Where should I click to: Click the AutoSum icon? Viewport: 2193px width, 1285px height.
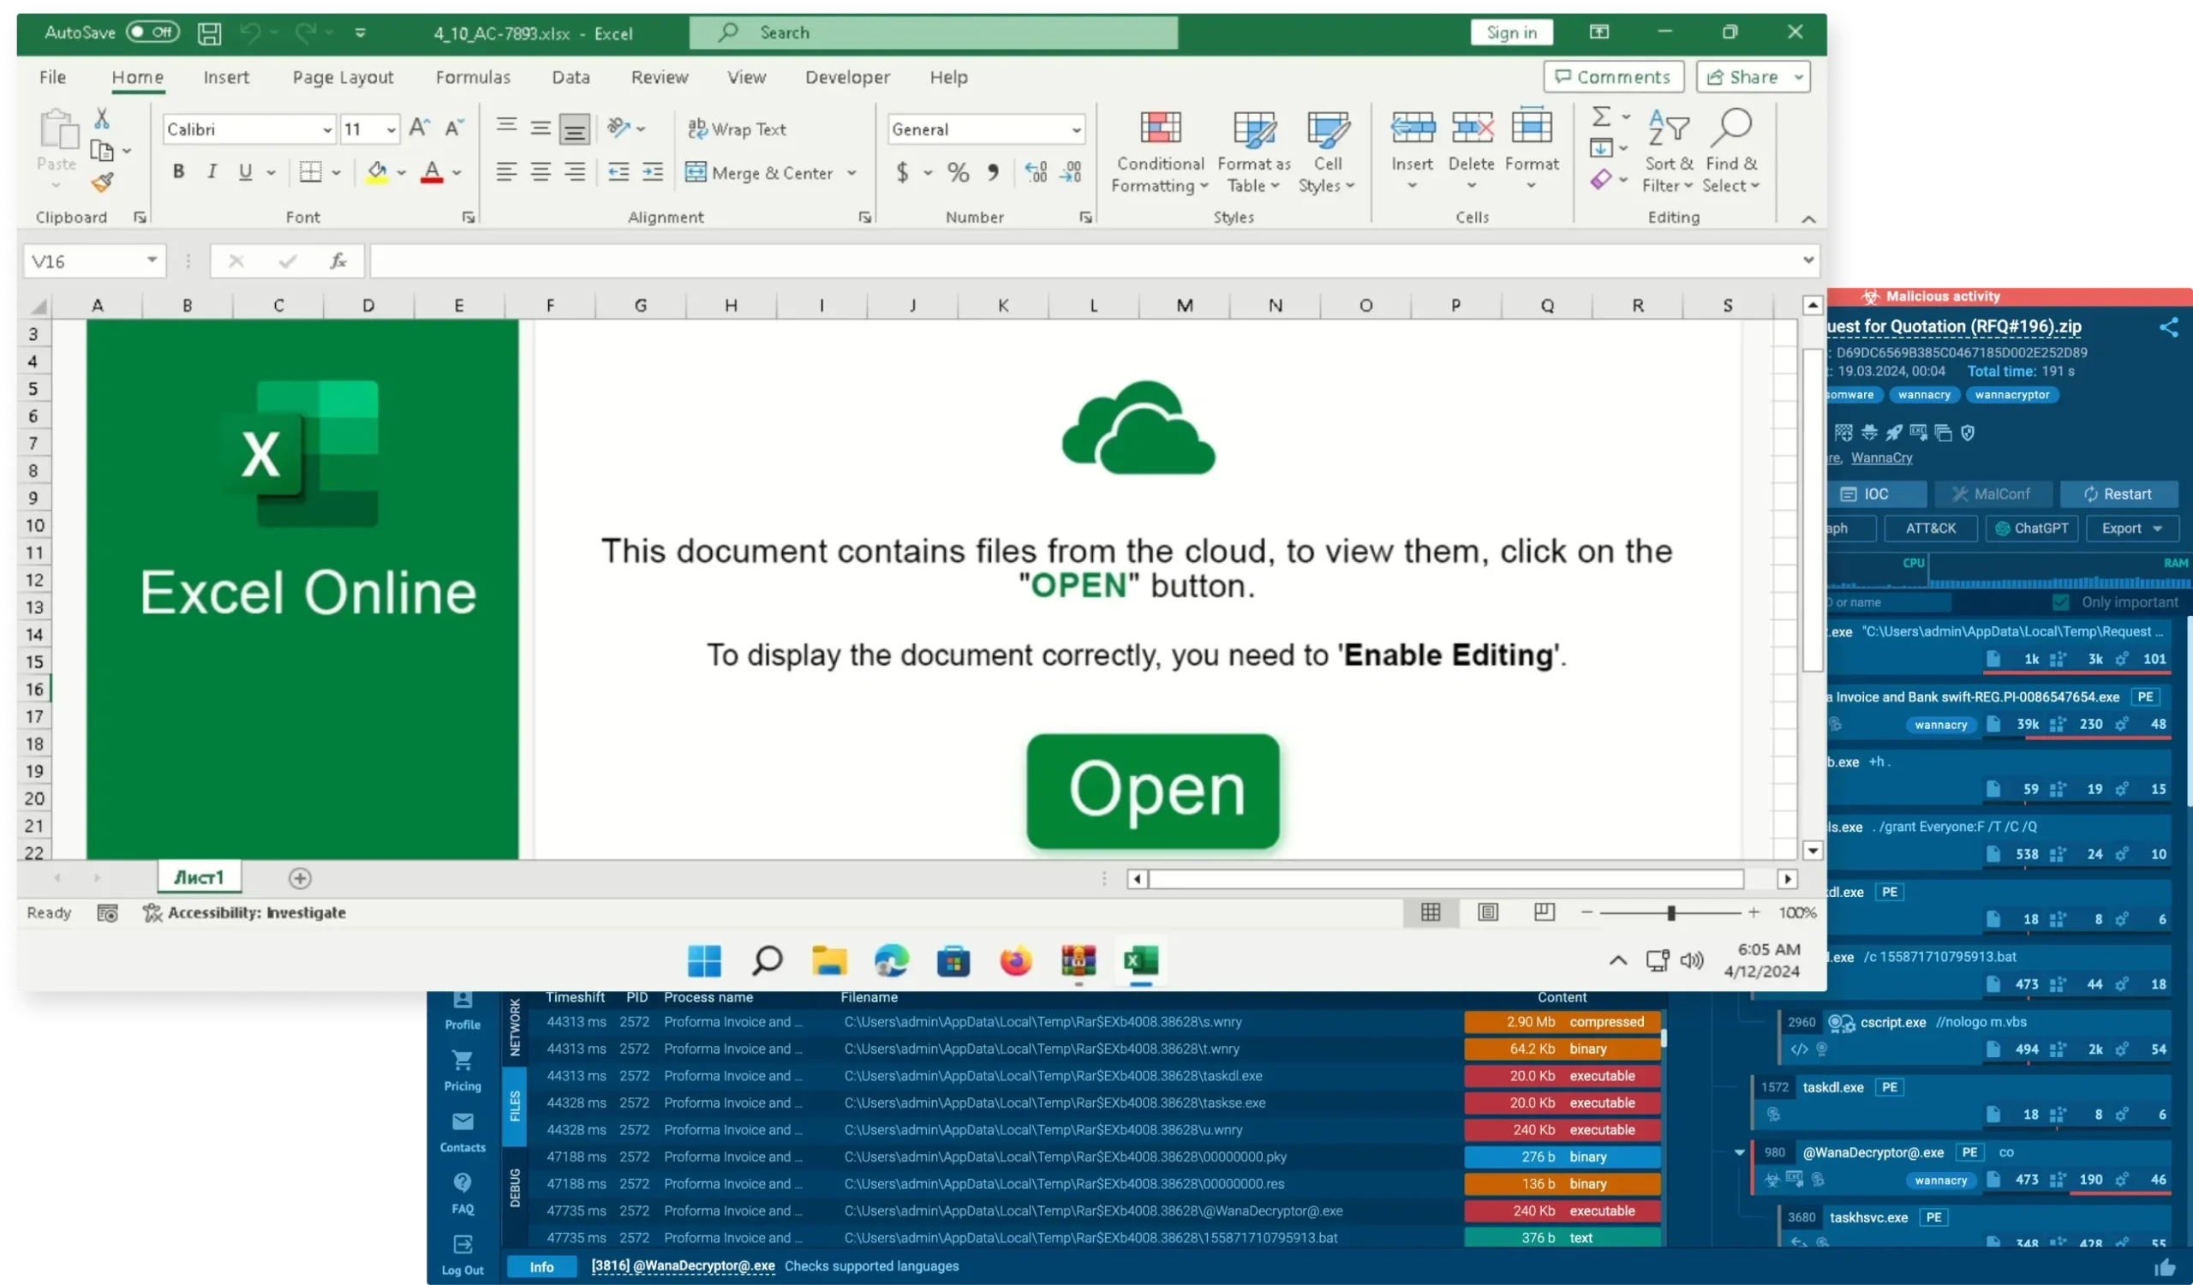pyautogui.click(x=1601, y=116)
